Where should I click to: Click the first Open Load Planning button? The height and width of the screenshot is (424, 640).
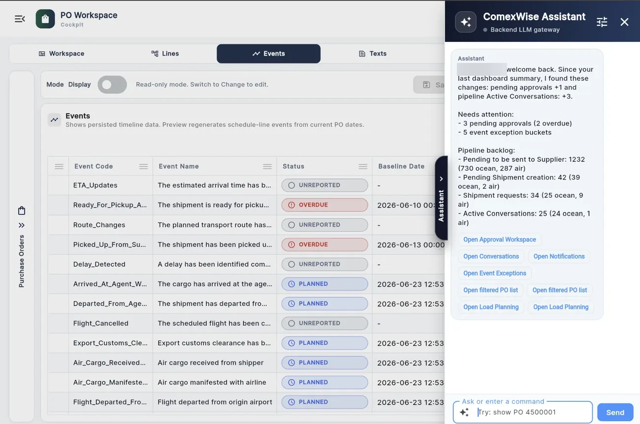click(x=491, y=307)
